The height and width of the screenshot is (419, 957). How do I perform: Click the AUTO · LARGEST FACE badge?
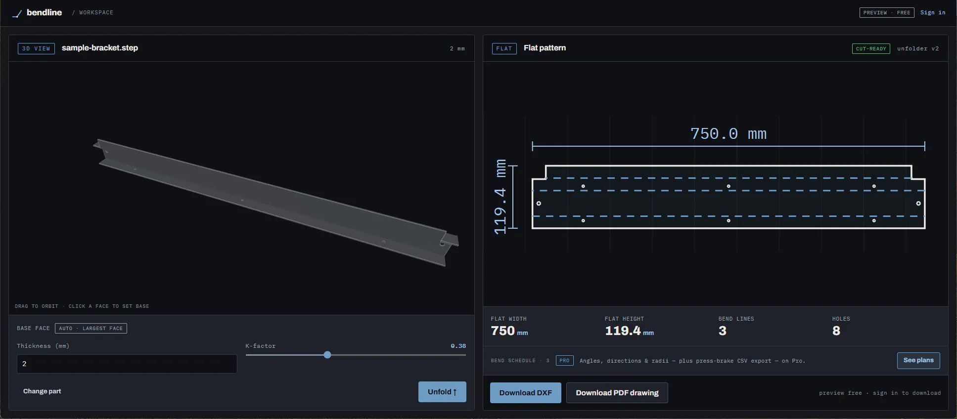point(91,328)
